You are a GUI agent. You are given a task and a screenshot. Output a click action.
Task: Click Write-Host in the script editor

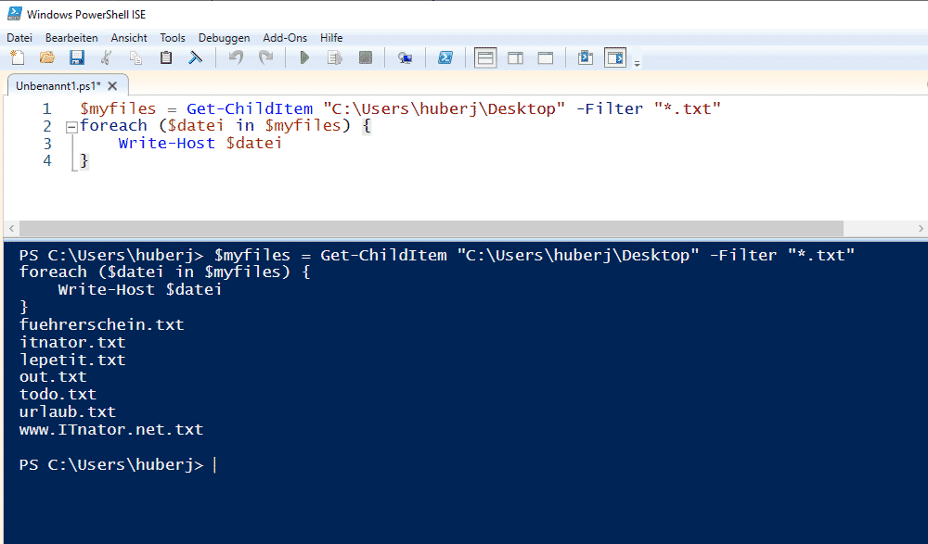[x=166, y=143]
